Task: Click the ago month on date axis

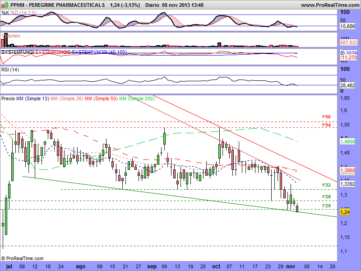Action: (81, 266)
